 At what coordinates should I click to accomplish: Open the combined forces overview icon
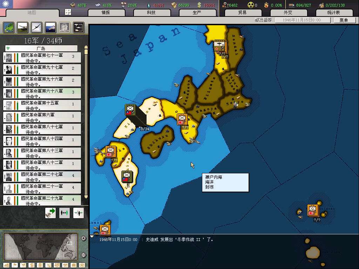tap(79, 27)
